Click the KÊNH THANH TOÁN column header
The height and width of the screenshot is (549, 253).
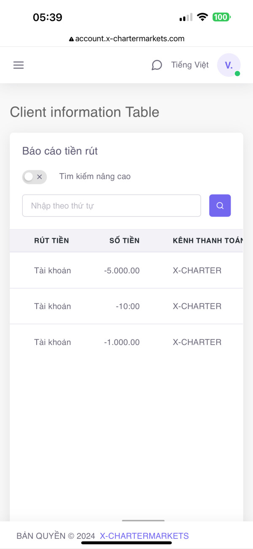coord(207,241)
